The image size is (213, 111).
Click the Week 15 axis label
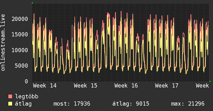pyautogui.click(x=86, y=86)
